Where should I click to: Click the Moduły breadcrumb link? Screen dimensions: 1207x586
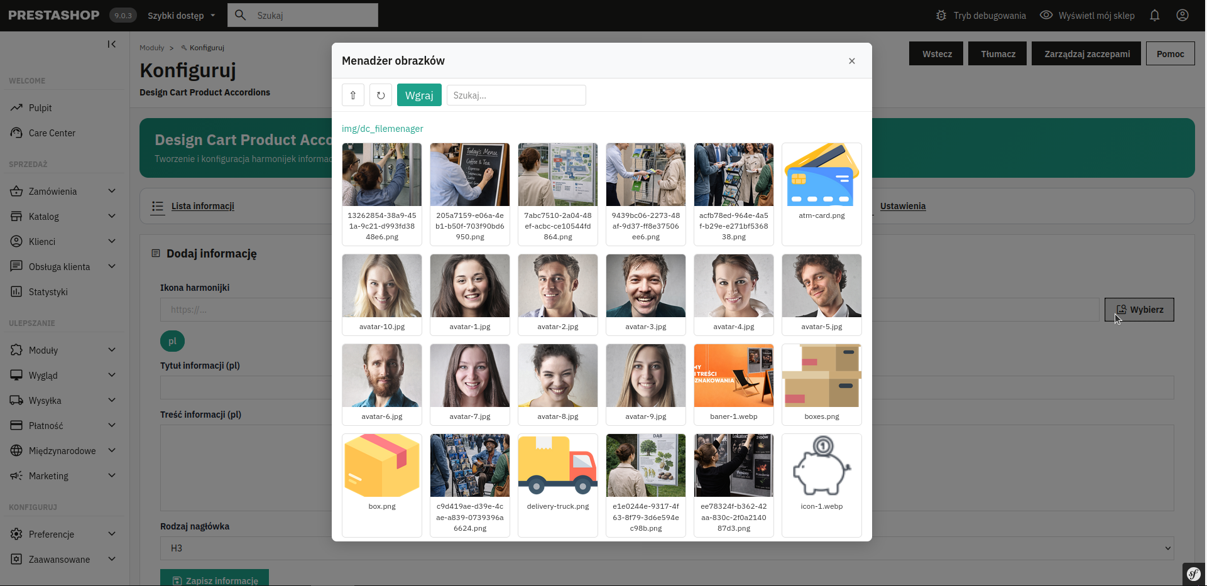click(152, 48)
